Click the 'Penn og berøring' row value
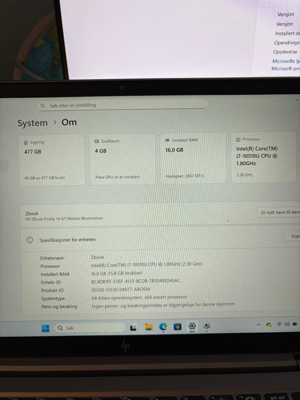The width and height of the screenshot is (300, 400). (163, 305)
